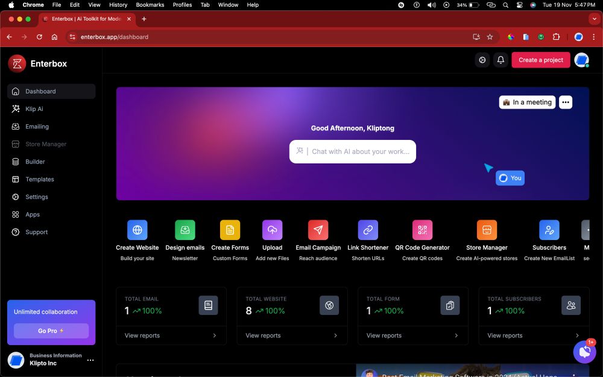Screen dimensions: 603x377
Task: Open the Design emails shortcut icon
Action: tap(185, 230)
